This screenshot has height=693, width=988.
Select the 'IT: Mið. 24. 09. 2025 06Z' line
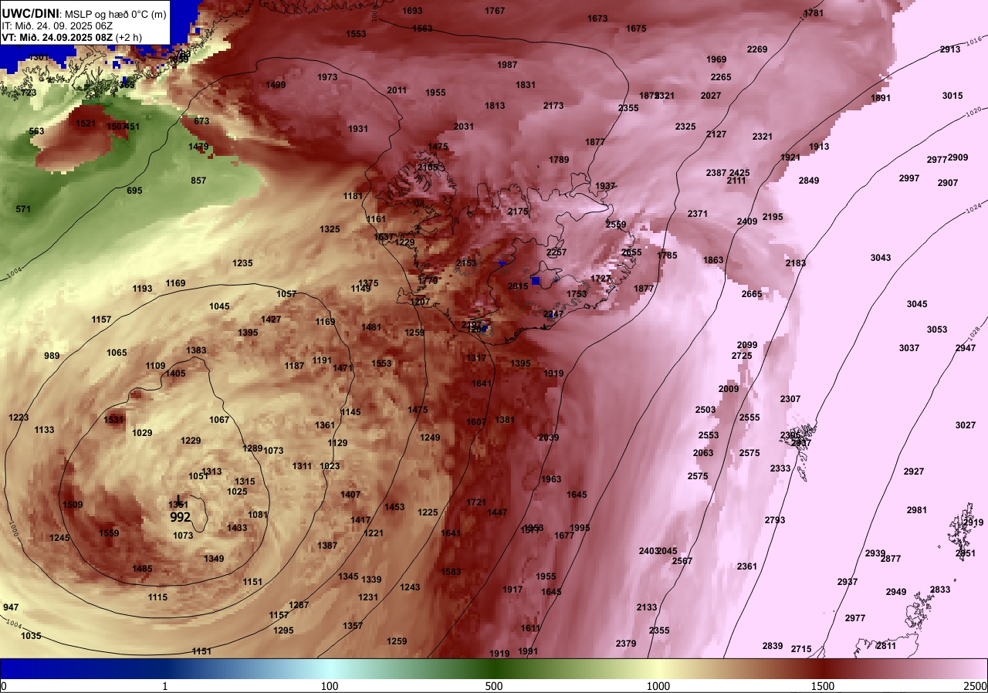(57, 25)
